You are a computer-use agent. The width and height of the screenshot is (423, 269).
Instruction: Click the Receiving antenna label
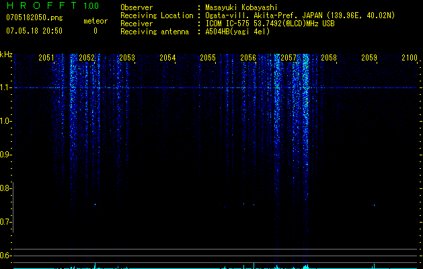click(x=155, y=32)
